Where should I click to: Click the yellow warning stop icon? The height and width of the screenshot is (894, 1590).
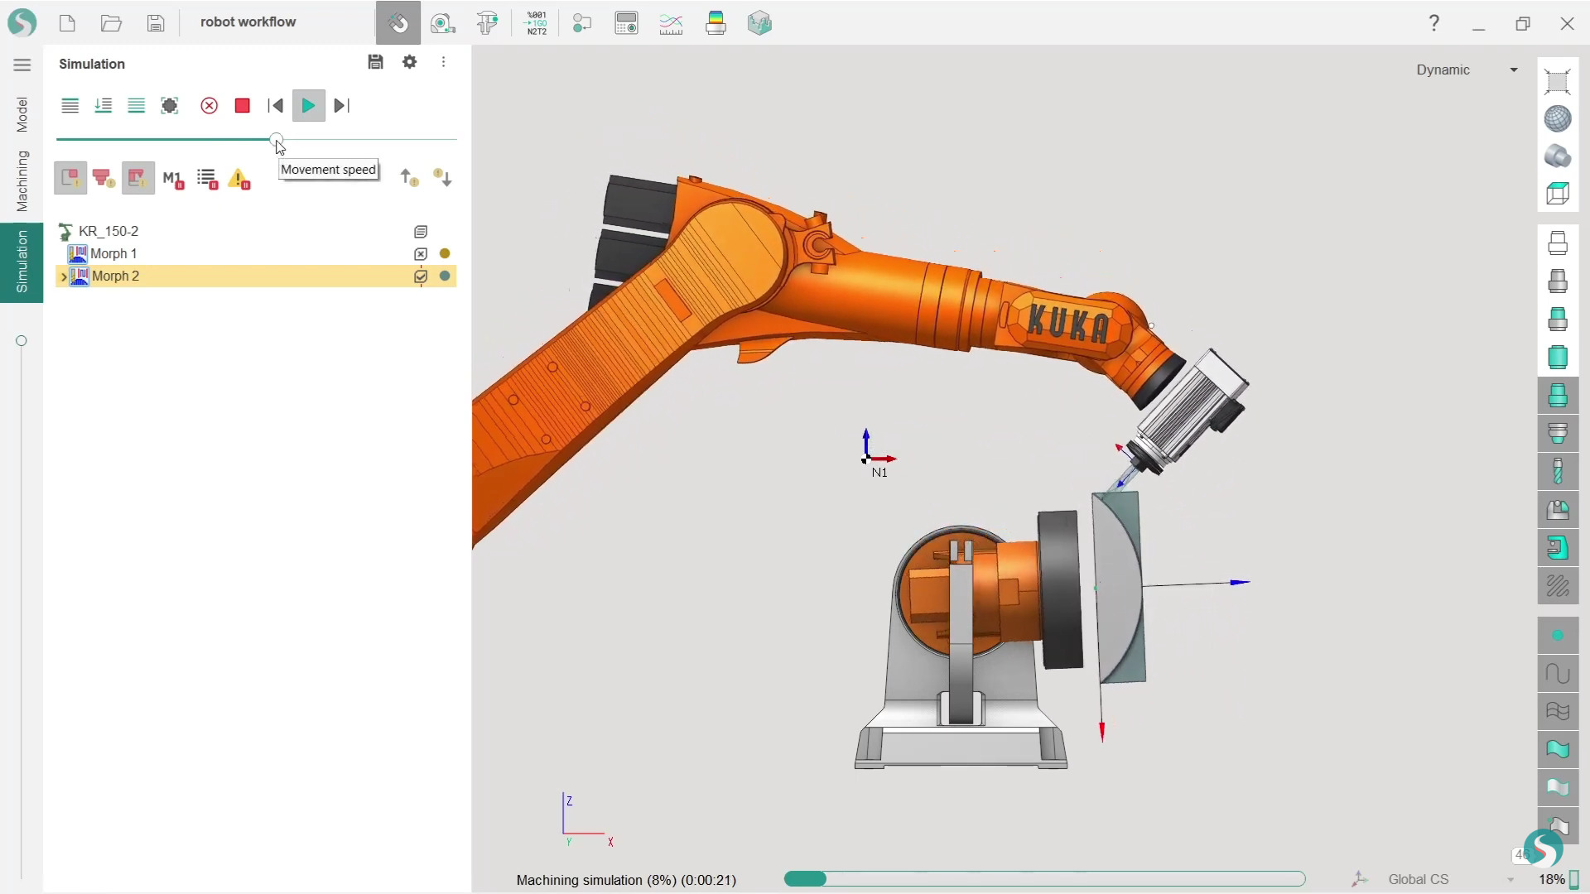(239, 179)
